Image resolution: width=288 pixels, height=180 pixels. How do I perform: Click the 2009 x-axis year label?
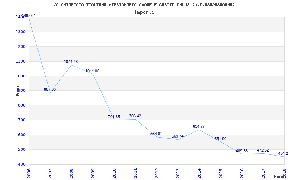click(93, 173)
